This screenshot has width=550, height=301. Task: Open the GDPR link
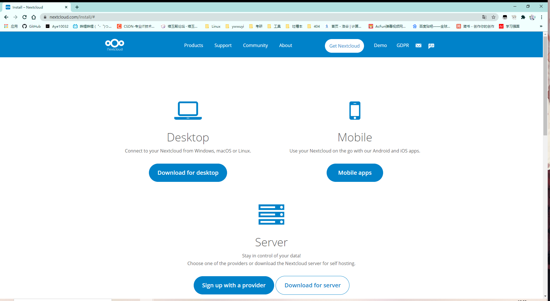coord(403,45)
